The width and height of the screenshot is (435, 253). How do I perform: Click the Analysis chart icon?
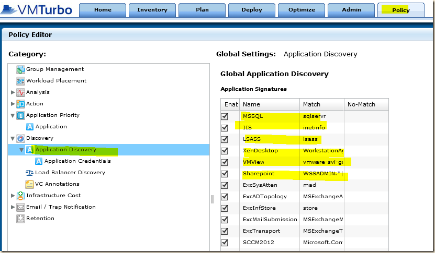20,92
